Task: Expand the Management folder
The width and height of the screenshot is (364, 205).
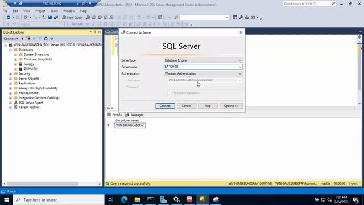Action: point(10,93)
